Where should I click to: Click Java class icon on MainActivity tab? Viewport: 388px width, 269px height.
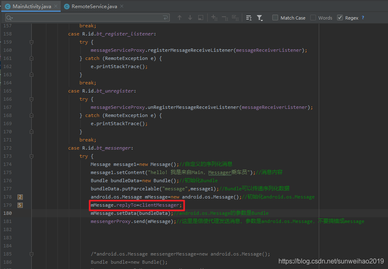click(8, 7)
